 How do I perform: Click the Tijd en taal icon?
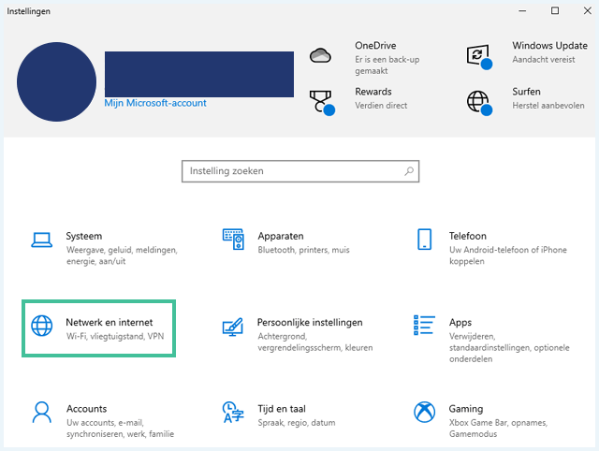[x=233, y=412]
